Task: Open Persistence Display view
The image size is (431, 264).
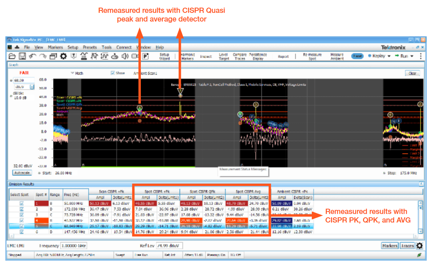Action: pyautogui.click(x=259, y=56)
